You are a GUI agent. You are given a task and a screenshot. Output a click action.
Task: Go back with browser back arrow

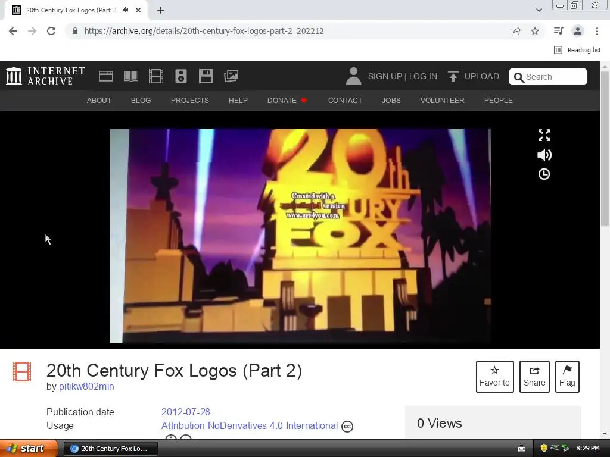tap(13, 31)
